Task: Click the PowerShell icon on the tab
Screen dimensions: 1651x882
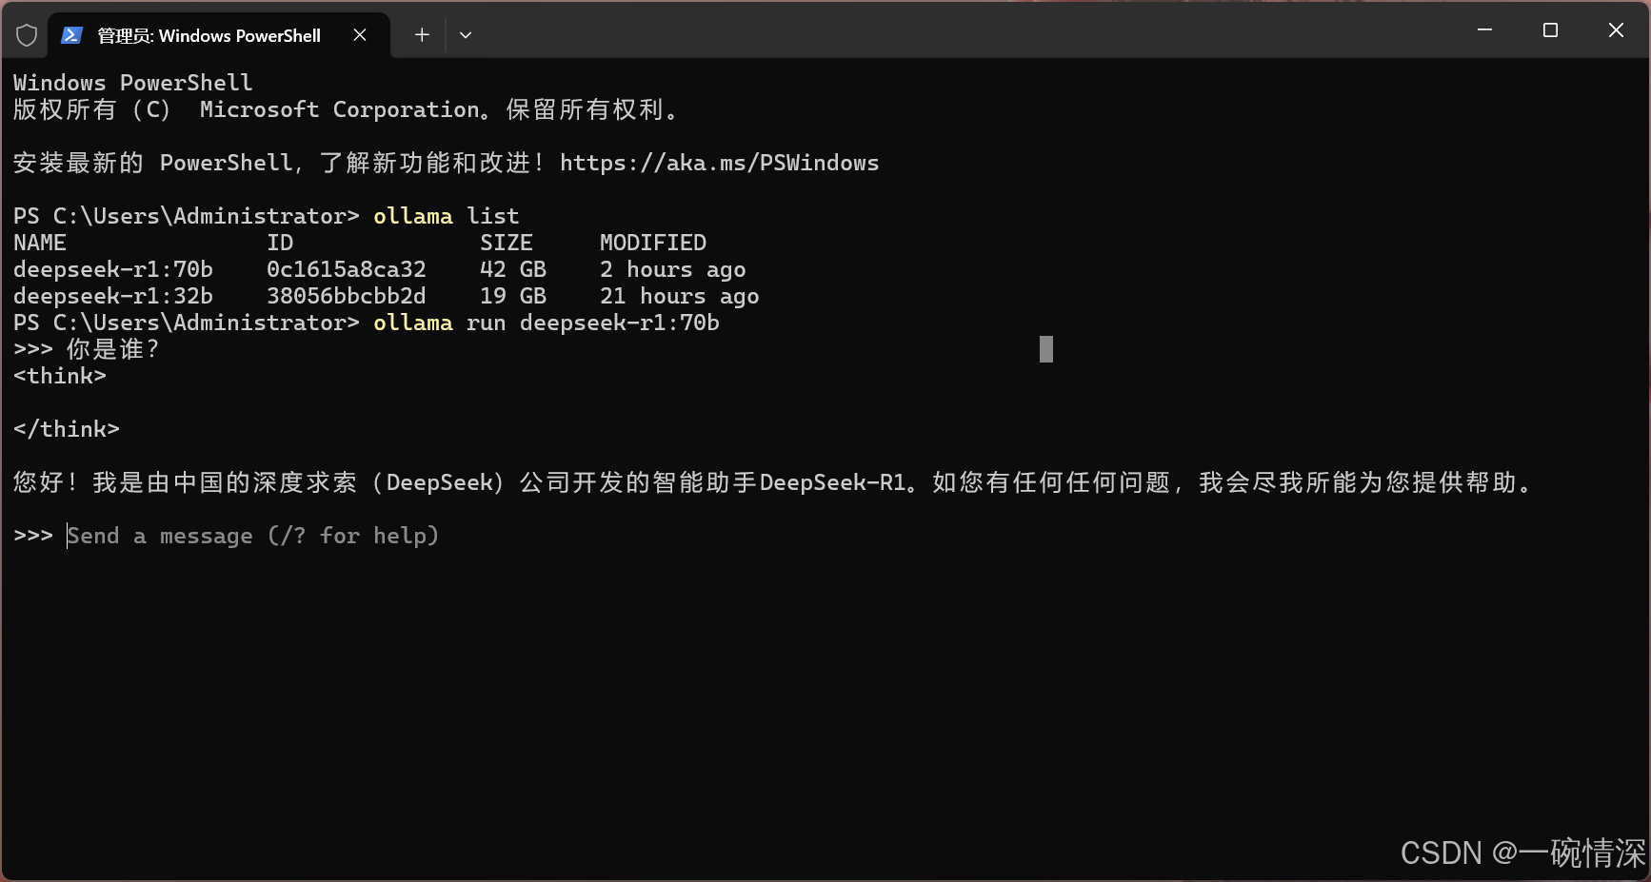Action: click(71, 35)
